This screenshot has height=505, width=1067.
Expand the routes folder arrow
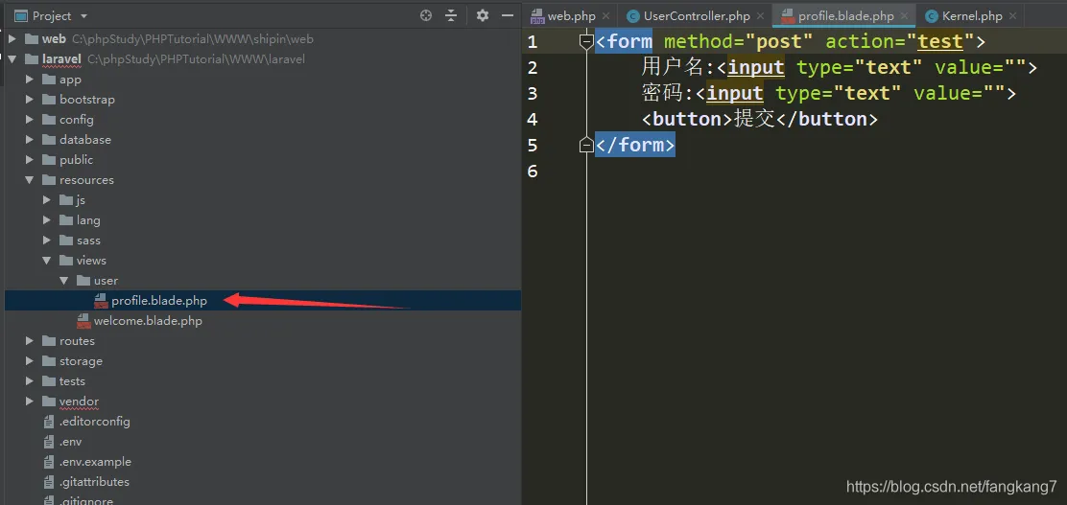[29, 341]
